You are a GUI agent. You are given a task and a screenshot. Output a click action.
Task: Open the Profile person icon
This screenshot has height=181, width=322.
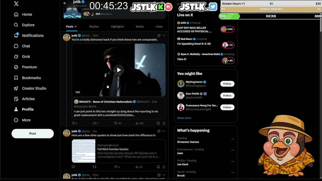(x=16, y=109)
